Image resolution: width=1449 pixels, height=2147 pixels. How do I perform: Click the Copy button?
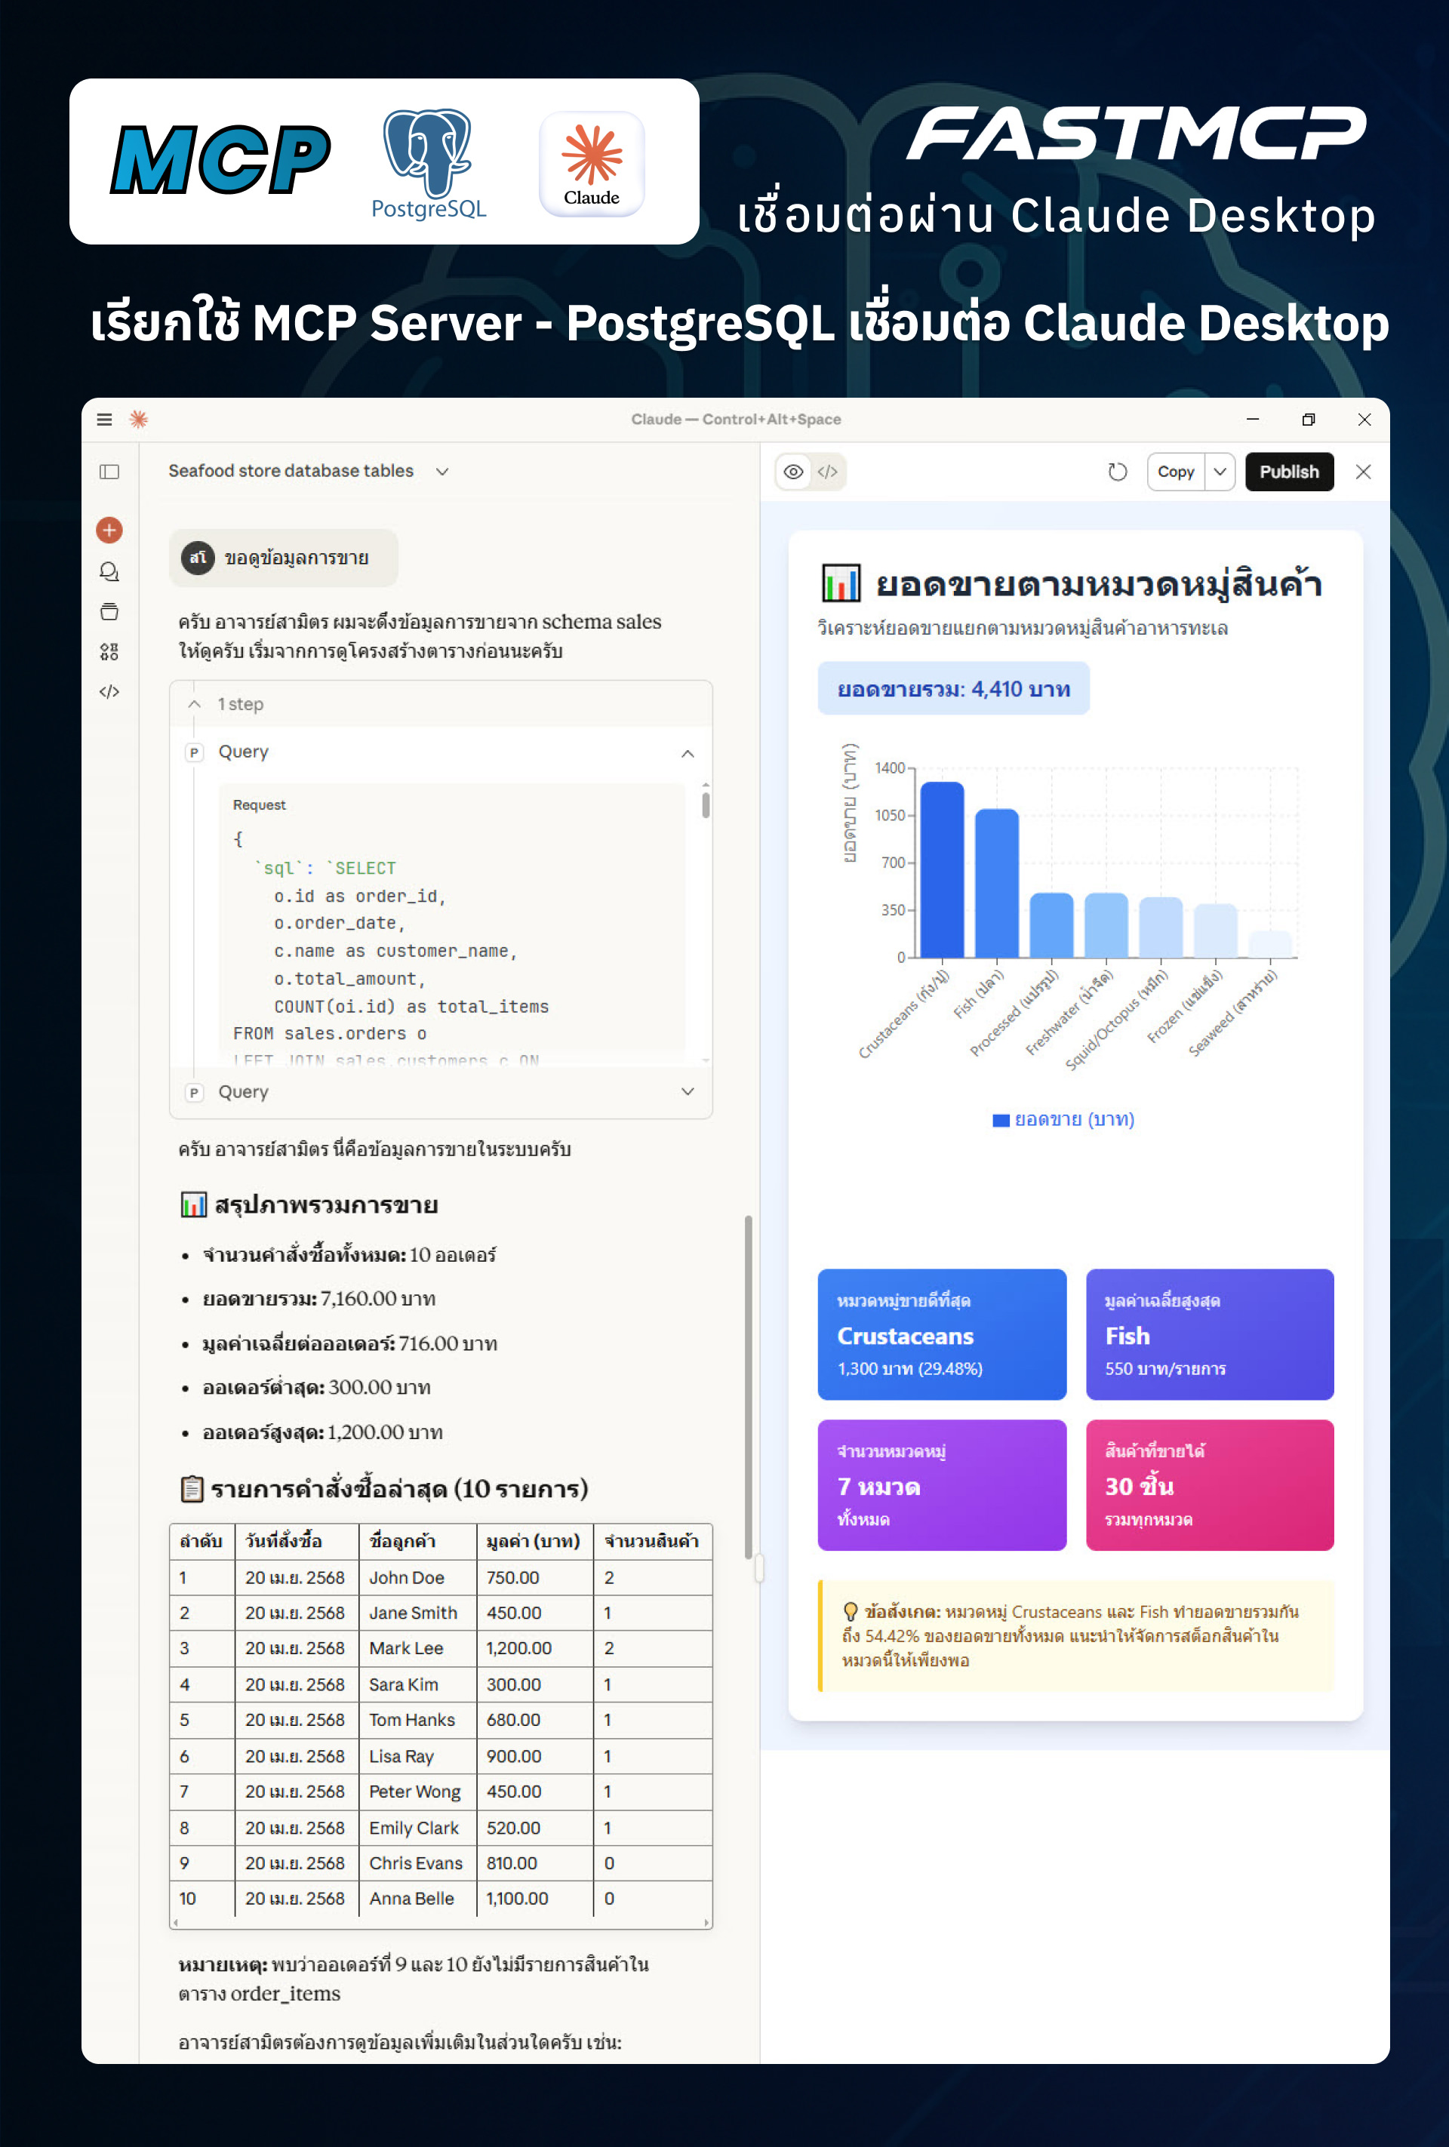click(1176, 472)
